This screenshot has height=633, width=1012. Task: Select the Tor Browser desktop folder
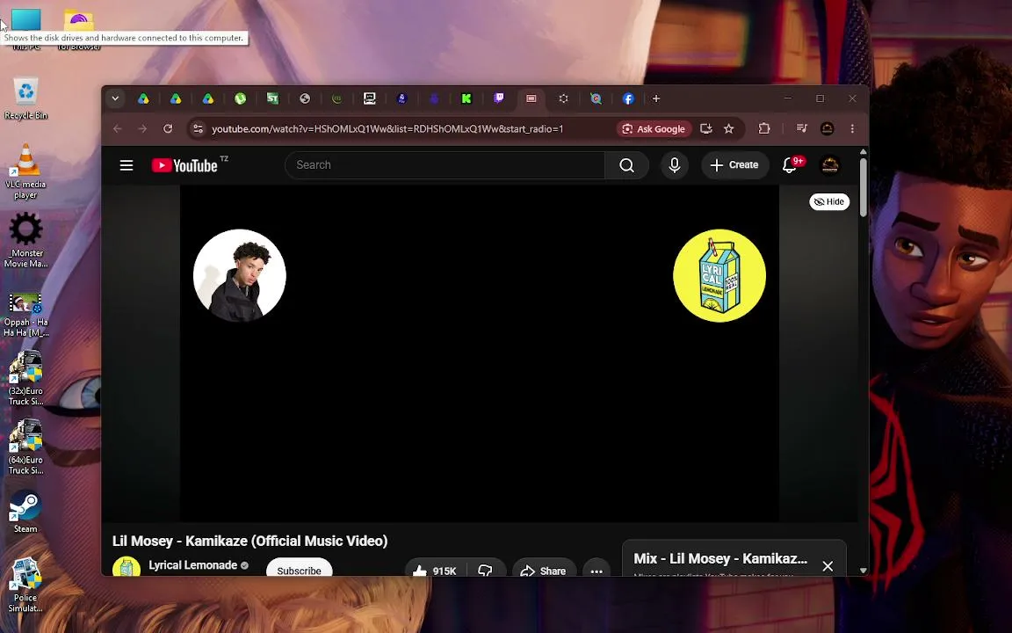(x=79, y=21)
